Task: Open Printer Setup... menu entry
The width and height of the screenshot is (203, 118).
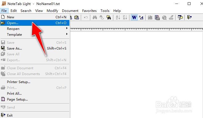Action: (x=35, y=82)
